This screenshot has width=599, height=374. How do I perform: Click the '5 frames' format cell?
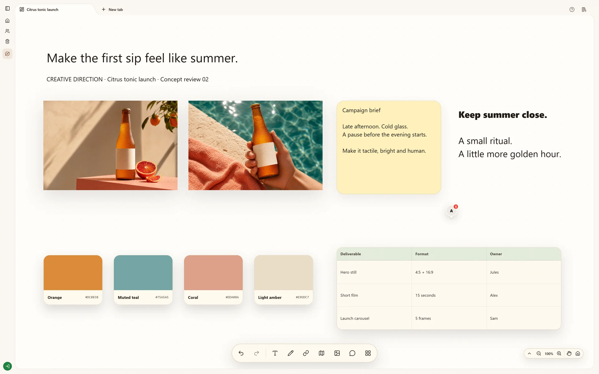449,318
